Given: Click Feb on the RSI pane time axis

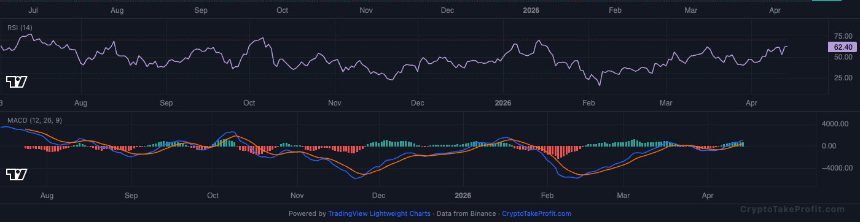Looking at the screenshot, I should click(589, 104).
